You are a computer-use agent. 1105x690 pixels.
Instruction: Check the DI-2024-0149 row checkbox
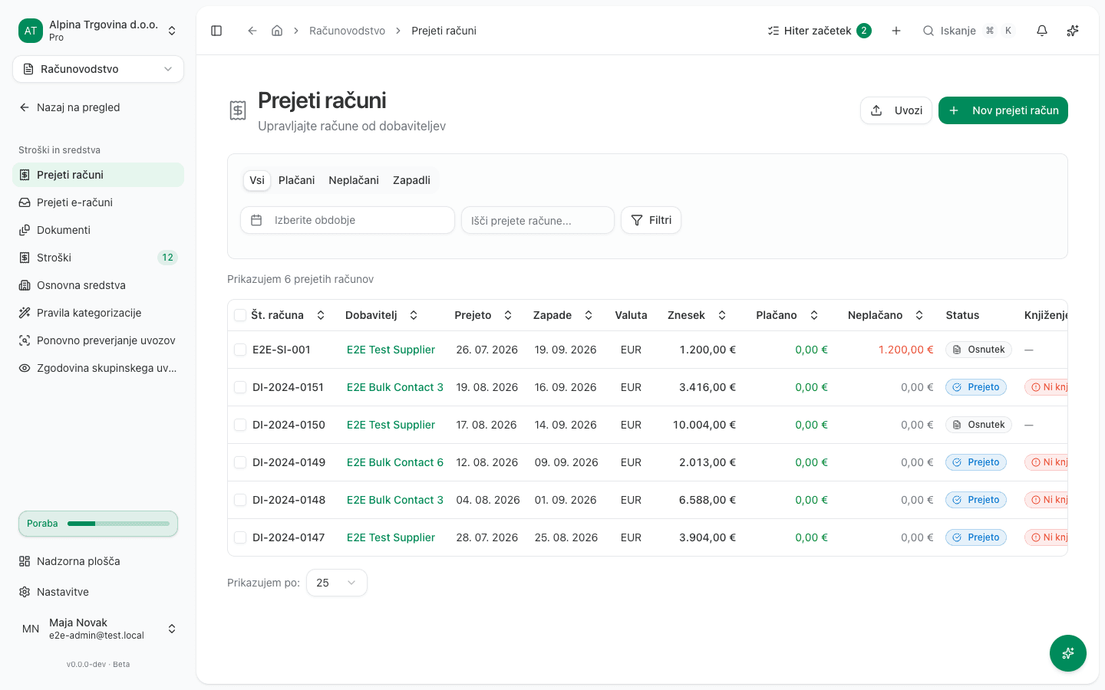[240, 462]
